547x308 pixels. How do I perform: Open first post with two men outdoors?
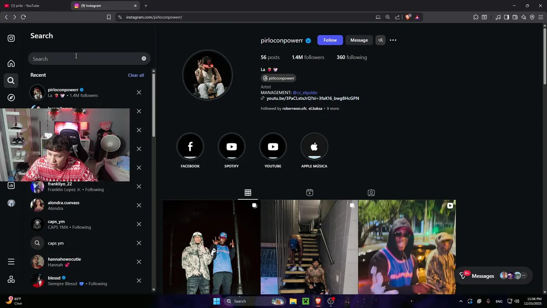211,247
